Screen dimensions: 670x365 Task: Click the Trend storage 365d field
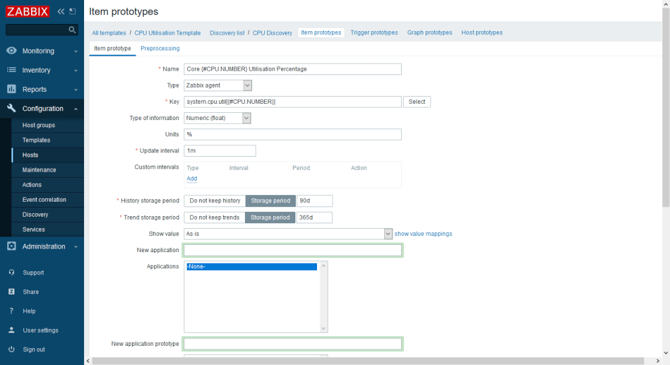(314, 217)
